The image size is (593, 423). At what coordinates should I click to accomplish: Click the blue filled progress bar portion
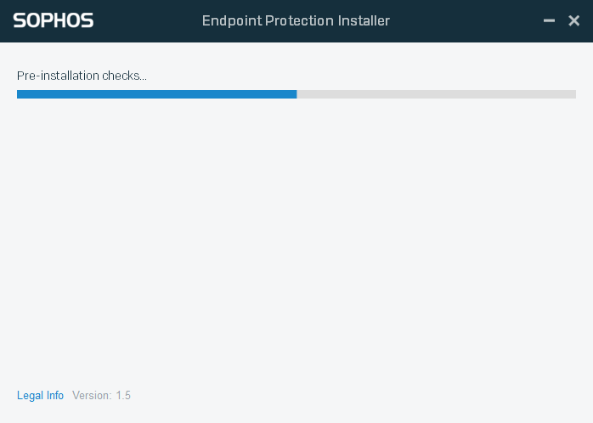(x=156, y=94)
